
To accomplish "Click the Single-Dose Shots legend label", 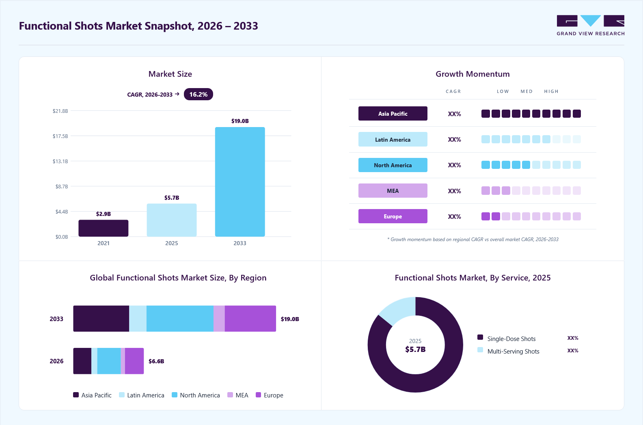I will point(511,339).
